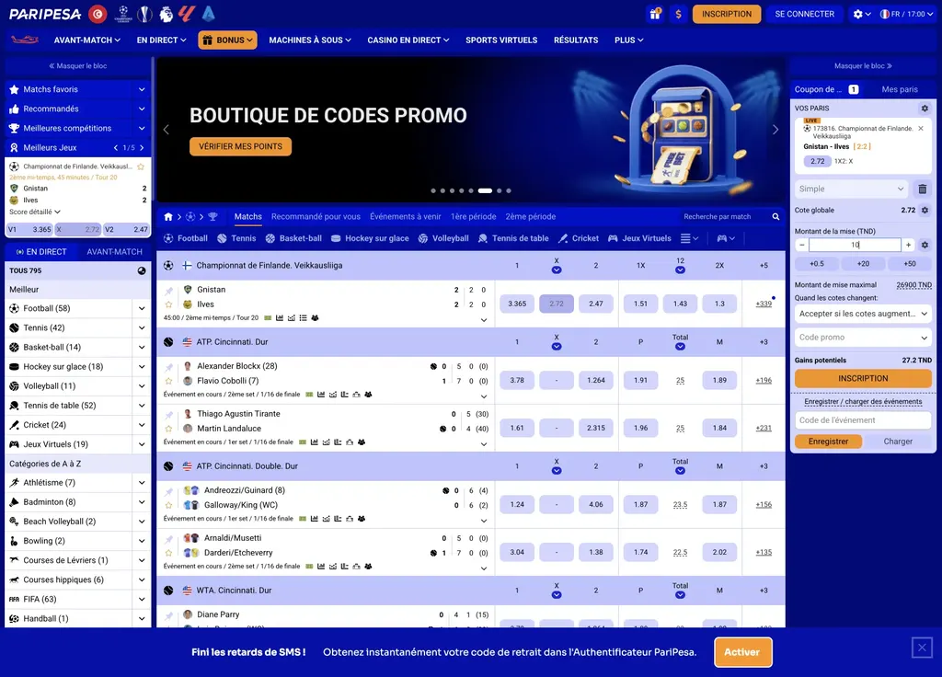Pin the Gnistan match
The width and height of the screenshot is (942, 677).
point(169,290)
